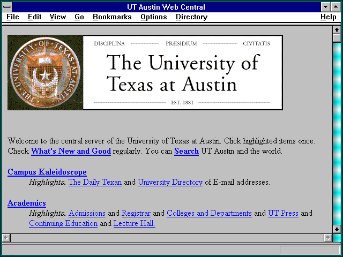Click the 'CIVITATIS' motto word
This screenshot has height=257, width=343.
click(x=256, y=43)
